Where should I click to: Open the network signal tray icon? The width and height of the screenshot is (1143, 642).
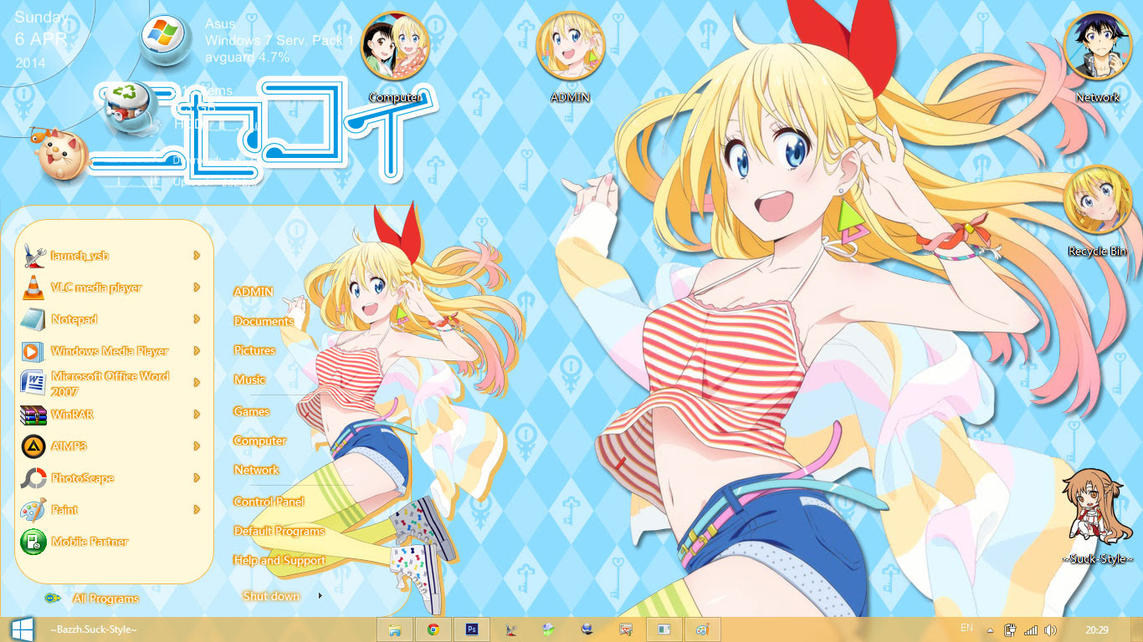coord(1031,630)
